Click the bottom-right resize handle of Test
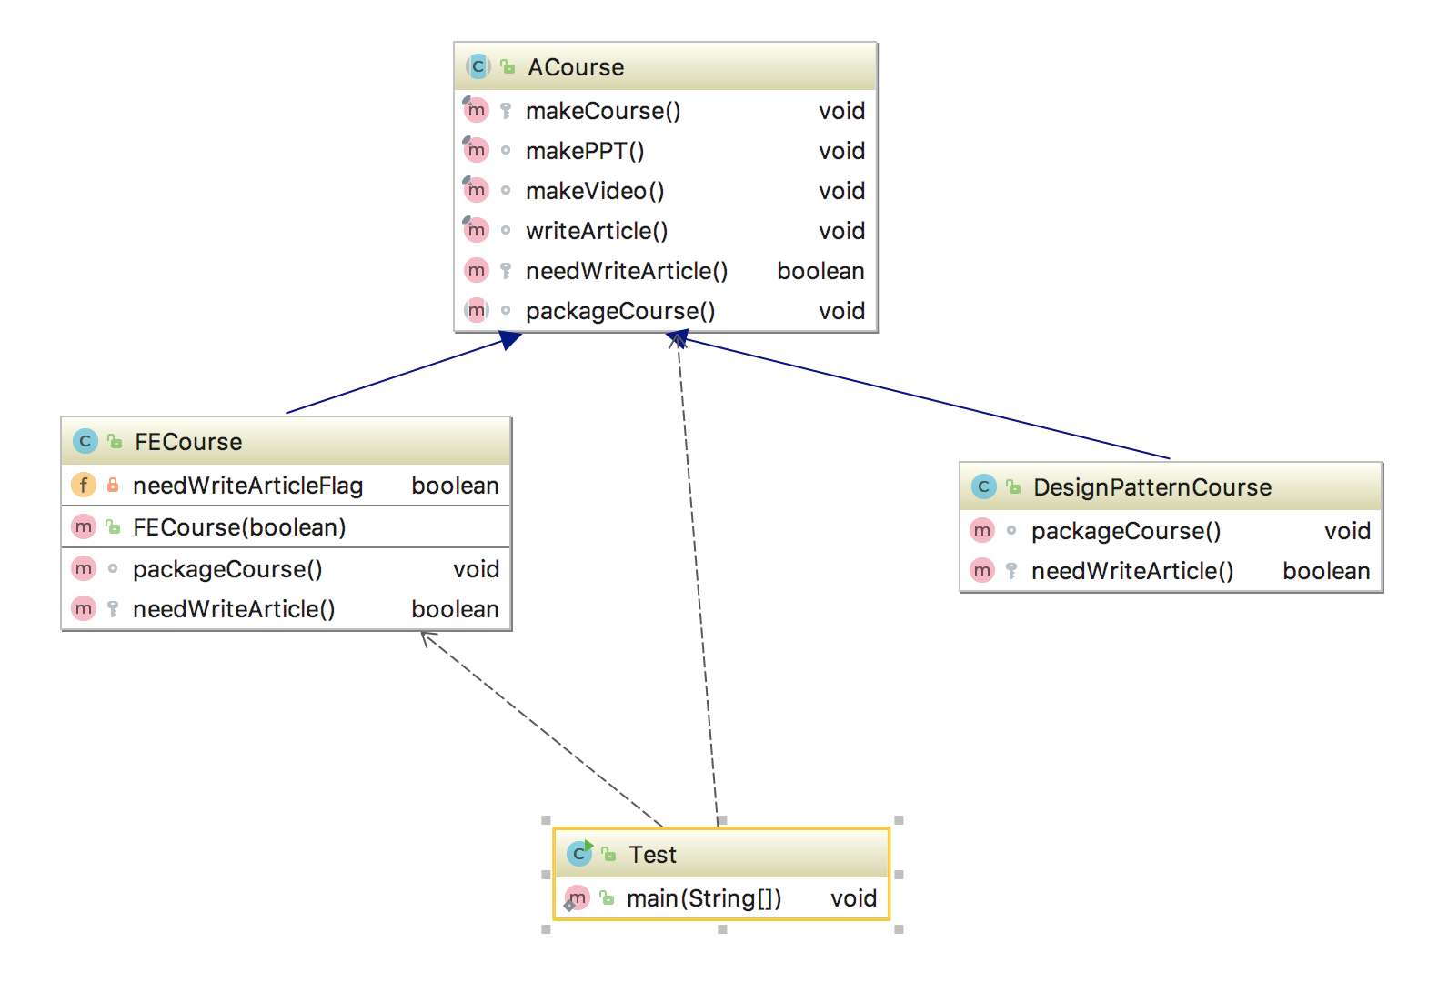1448x982 pixels. pos(899,929)
